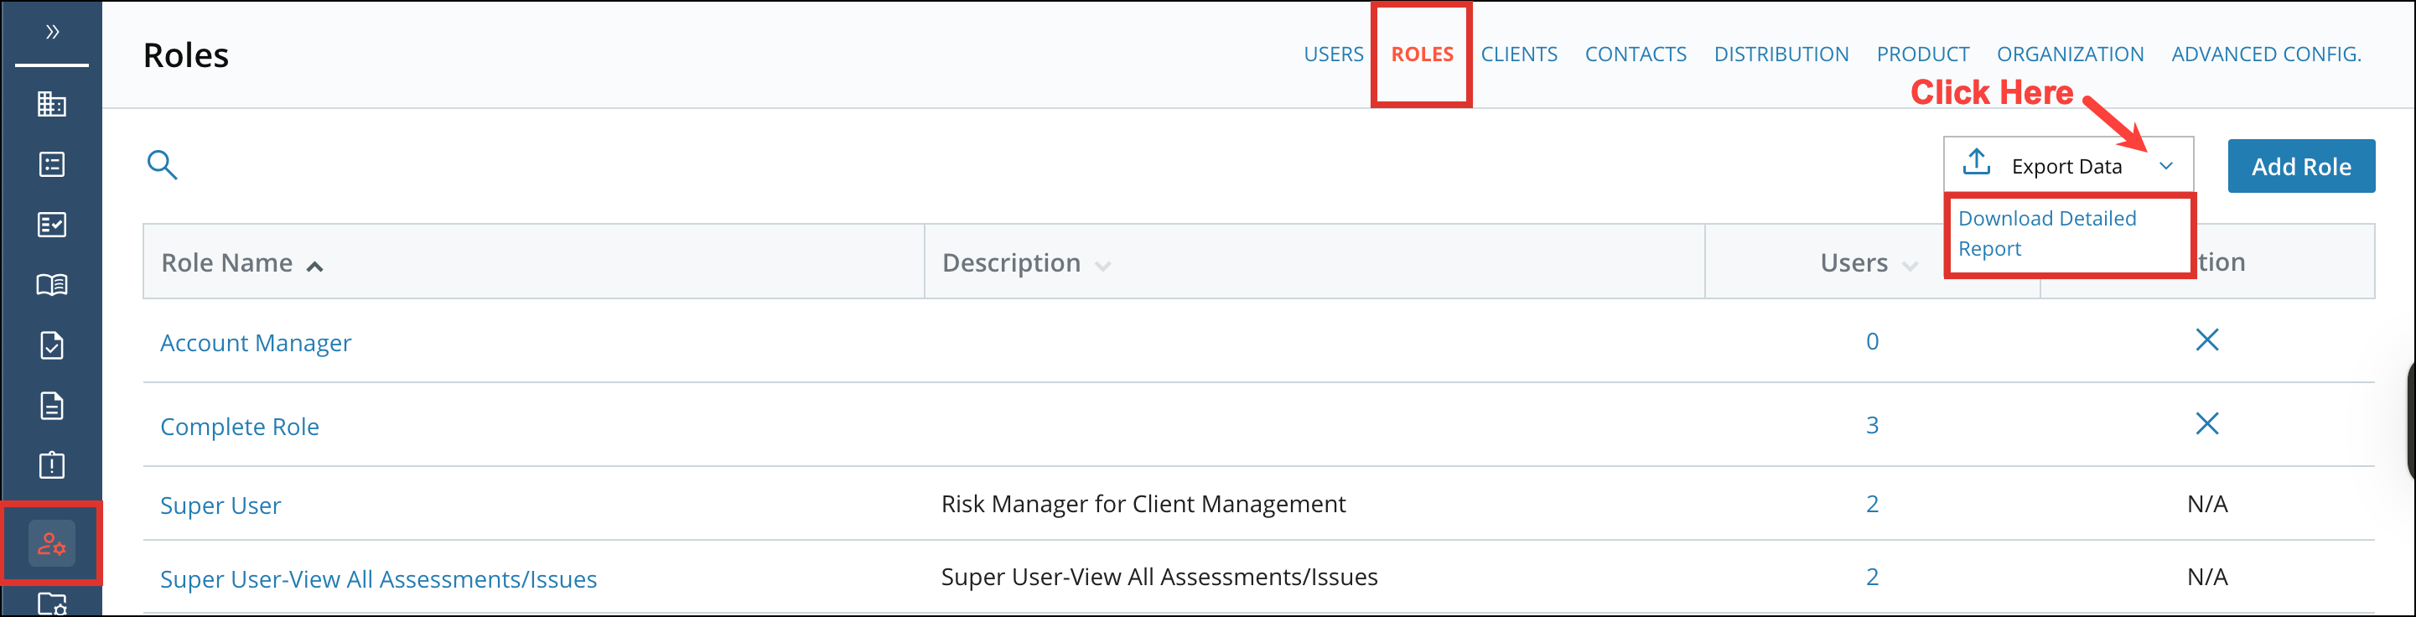Delete the Complete Role with X
The image size is (2416, 617).
coord(2207,424)
